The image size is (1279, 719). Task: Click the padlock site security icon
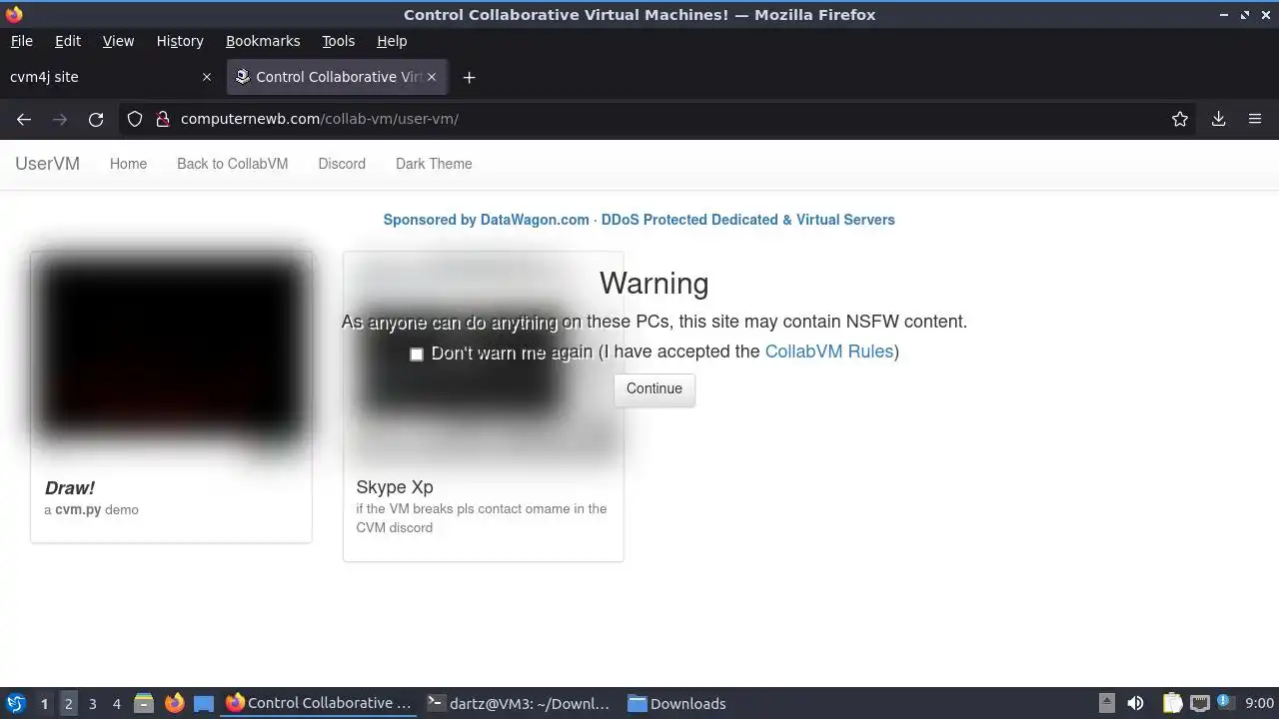163,119
